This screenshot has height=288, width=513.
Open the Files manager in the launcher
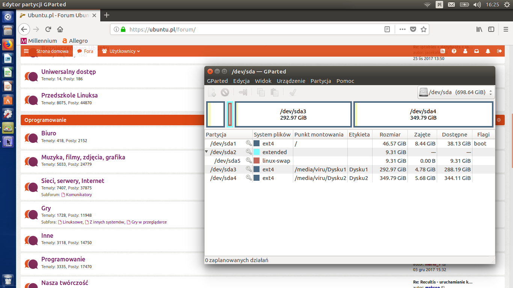[x=8, y=31]
